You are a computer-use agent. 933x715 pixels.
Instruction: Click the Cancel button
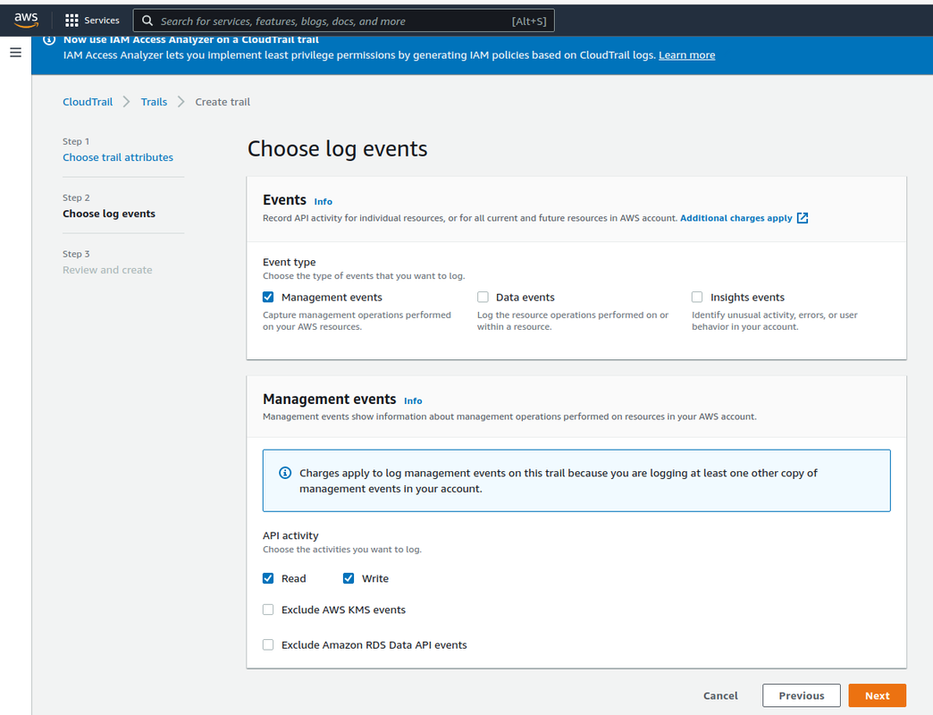coord(720,695)
